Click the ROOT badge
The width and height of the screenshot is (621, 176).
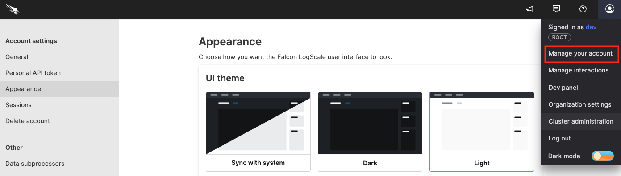559,37
